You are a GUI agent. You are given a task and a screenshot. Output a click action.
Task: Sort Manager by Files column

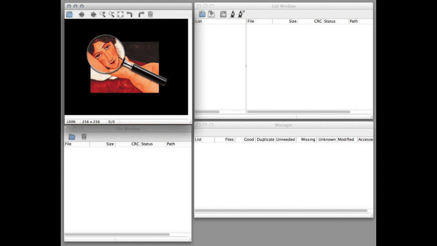[225, 140]
